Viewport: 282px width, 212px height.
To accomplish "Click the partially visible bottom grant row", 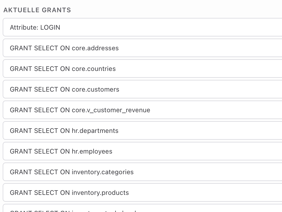I will coord(142,208).
